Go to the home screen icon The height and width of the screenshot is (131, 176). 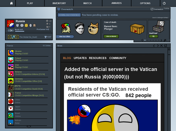(11, 3)
